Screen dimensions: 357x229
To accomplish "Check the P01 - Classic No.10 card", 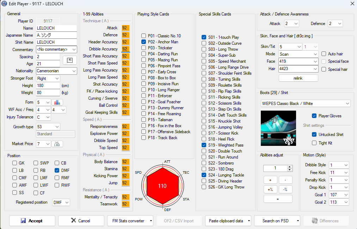I will pos(143,36).
